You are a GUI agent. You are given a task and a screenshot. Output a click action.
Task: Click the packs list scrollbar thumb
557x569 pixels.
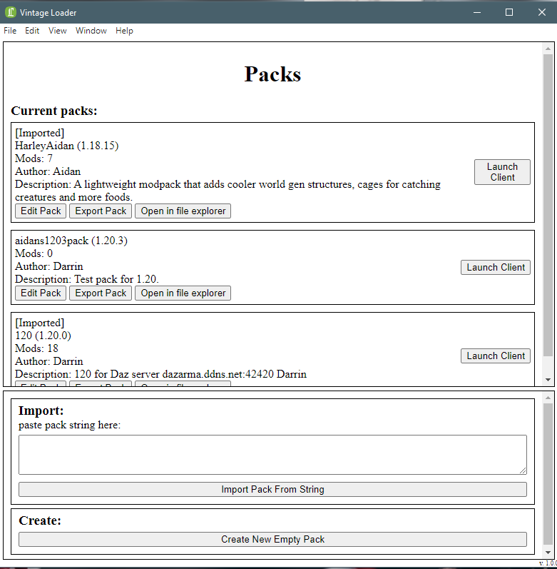click(548, 205)
